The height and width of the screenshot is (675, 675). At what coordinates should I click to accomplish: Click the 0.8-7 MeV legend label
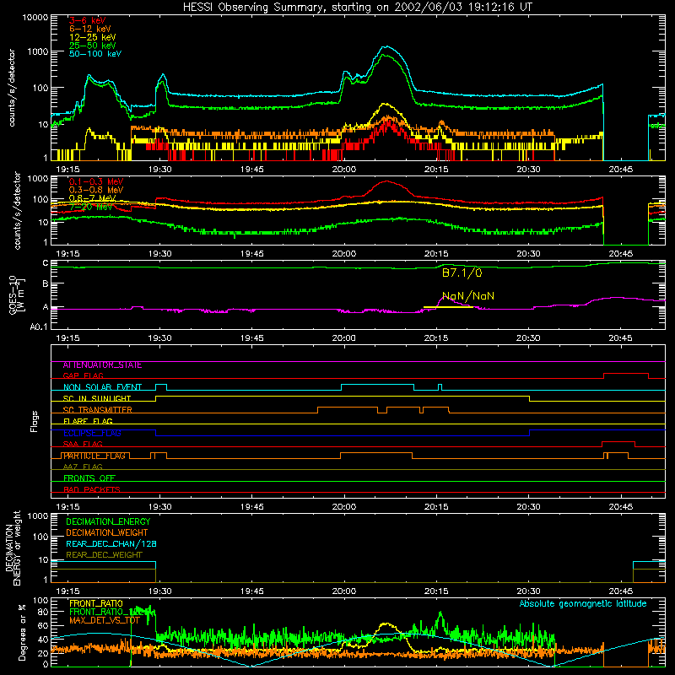pos(92,198)
